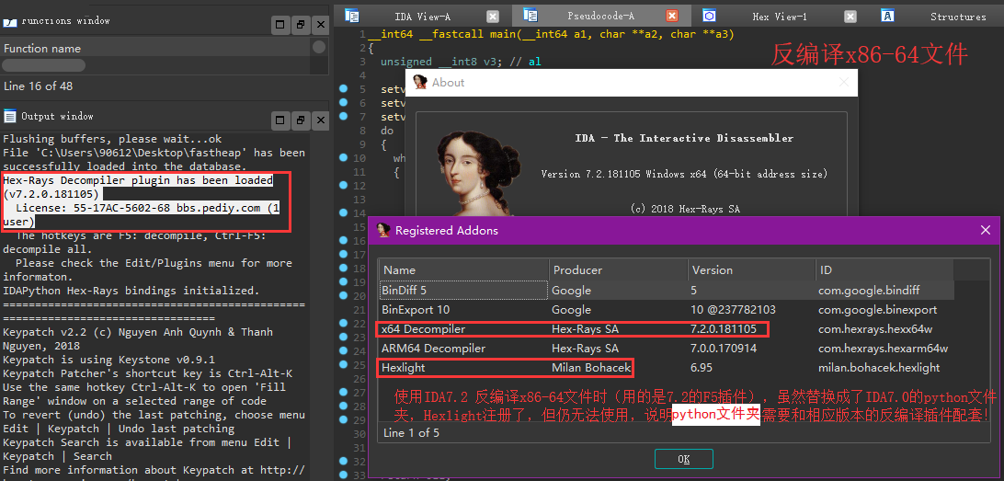Close the Output window panel

click(x=322, y=120)
